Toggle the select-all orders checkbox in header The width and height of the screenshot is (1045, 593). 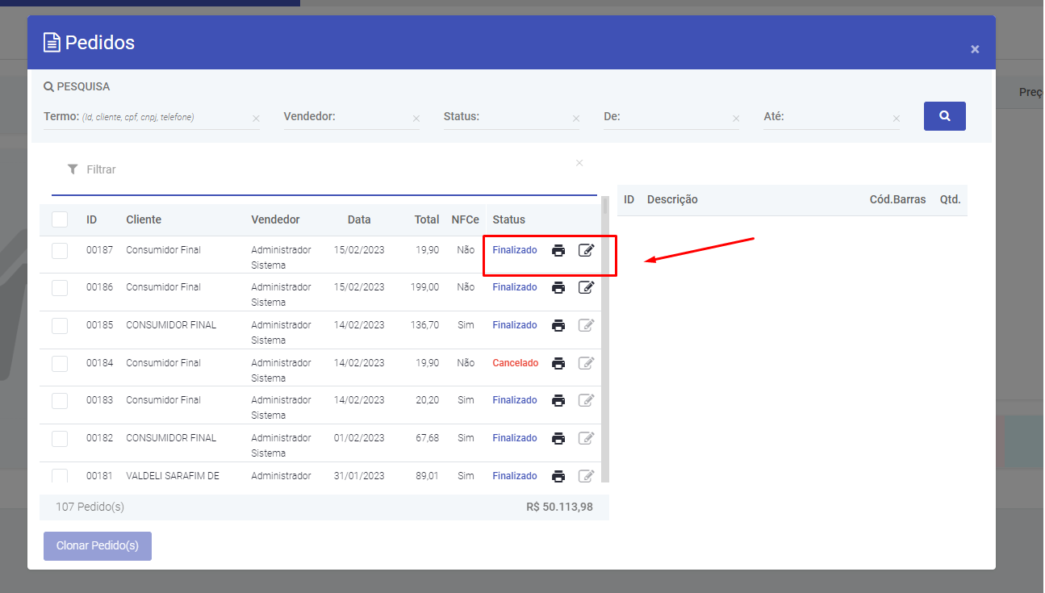click(60, 219)
